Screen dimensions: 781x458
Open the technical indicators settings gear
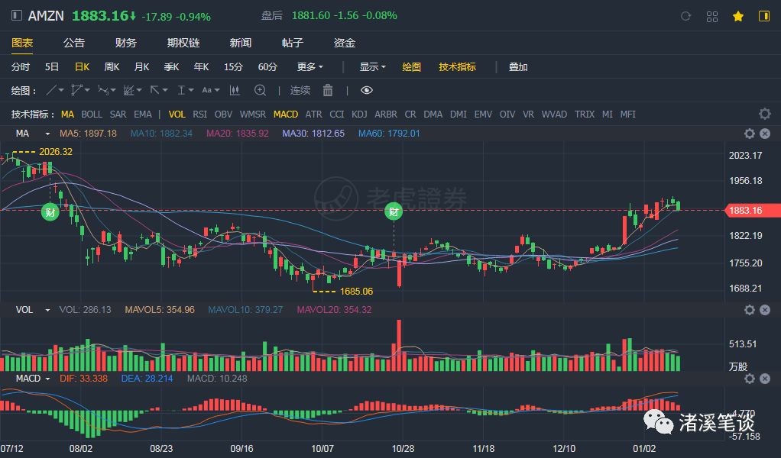point(764,114)
